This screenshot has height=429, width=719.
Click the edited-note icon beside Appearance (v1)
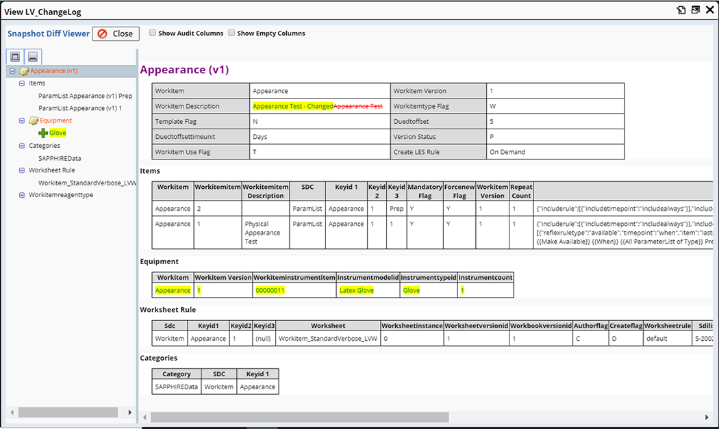coord(24,71)
